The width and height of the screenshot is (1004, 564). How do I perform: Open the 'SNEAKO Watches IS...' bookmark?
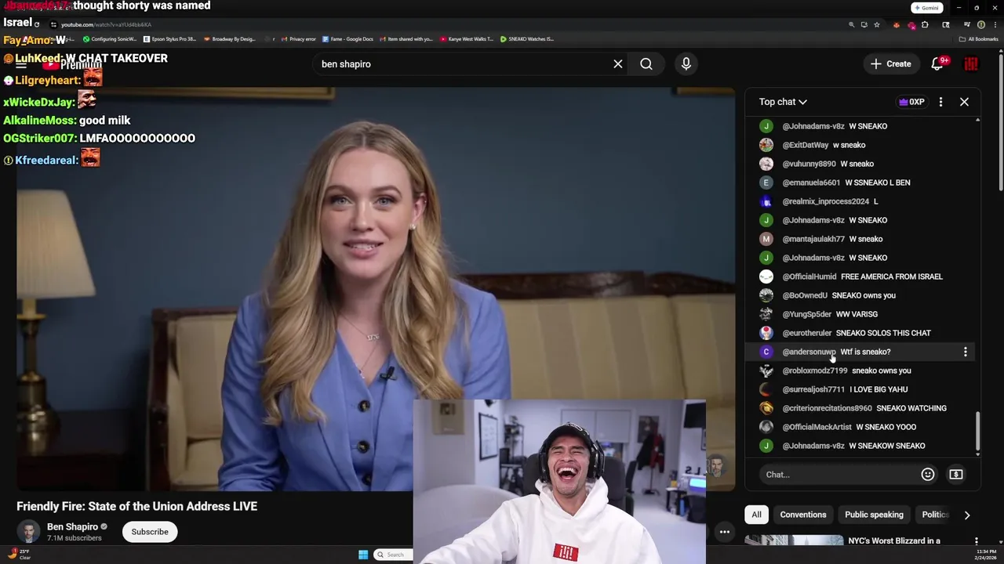(x=527, y=39)
